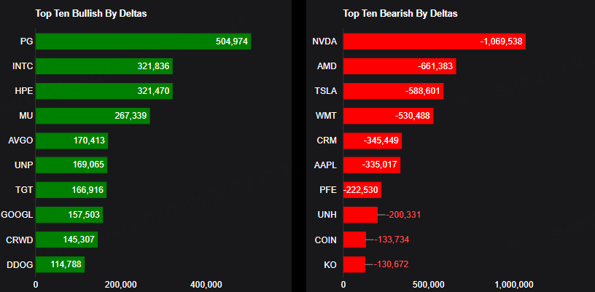
Task: Select the MU green delta bar
Action: coord(93,116)
